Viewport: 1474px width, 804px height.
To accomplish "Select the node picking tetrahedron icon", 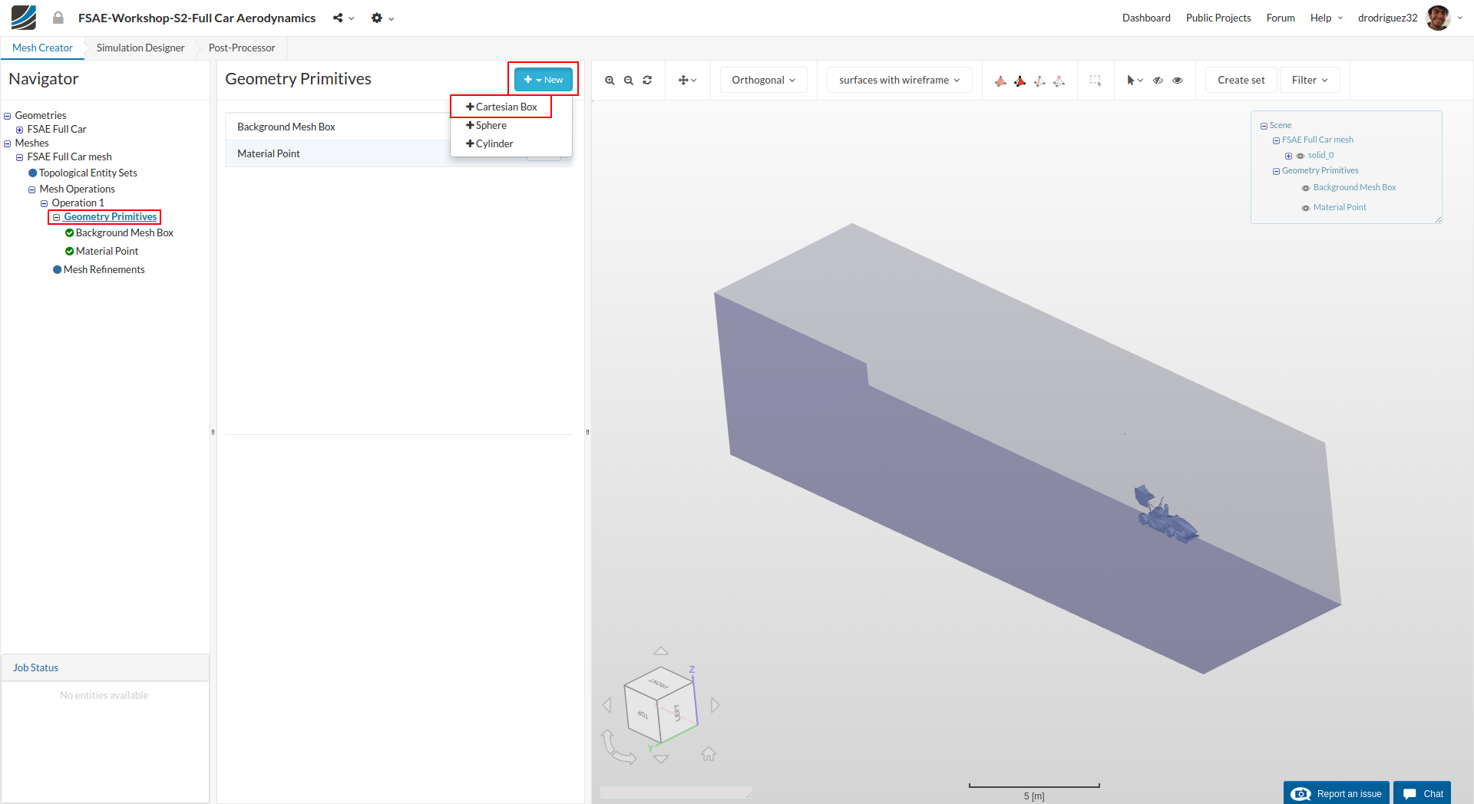I will [x=1059, y=81].
